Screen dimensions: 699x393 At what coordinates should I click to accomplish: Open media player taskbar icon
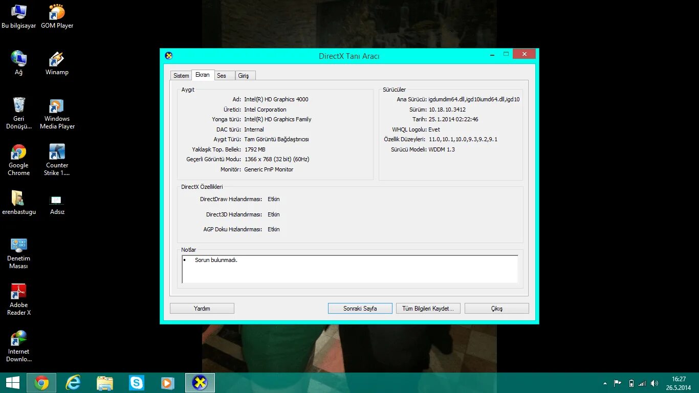pyautogui.click(x=168, y=383)
